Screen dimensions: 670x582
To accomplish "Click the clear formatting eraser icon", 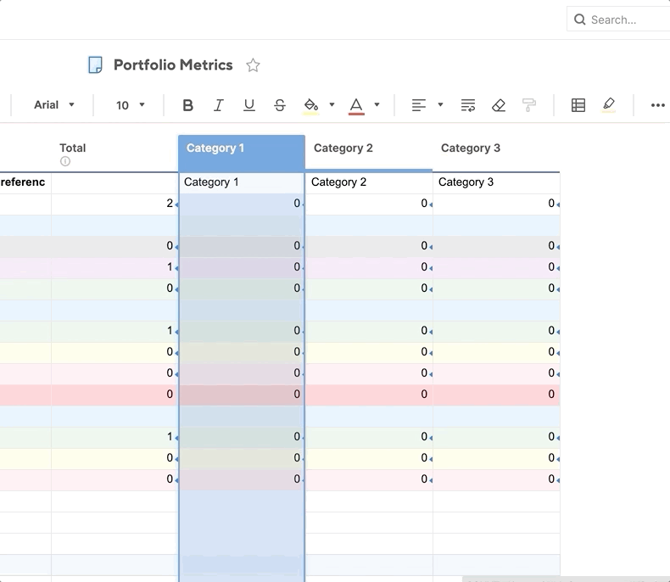I will coord(499,105).
